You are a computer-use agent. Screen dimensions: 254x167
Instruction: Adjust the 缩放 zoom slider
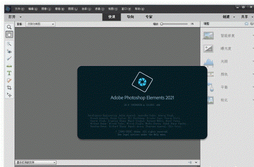pos(174,24)
